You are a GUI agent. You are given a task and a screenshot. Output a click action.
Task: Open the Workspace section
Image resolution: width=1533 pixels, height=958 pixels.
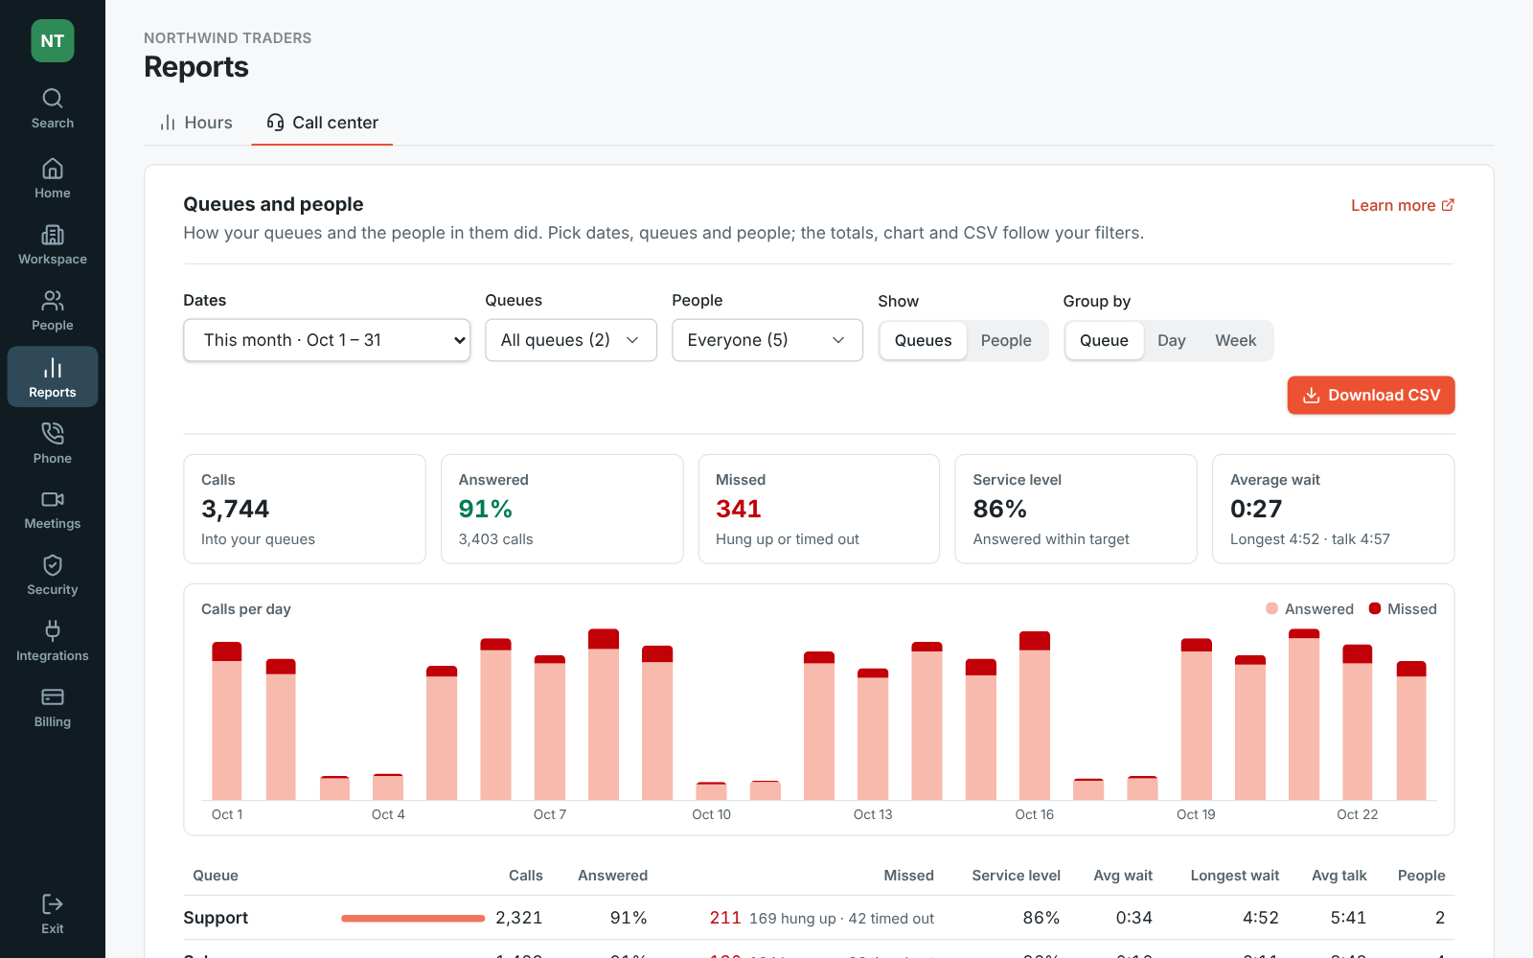53,245
